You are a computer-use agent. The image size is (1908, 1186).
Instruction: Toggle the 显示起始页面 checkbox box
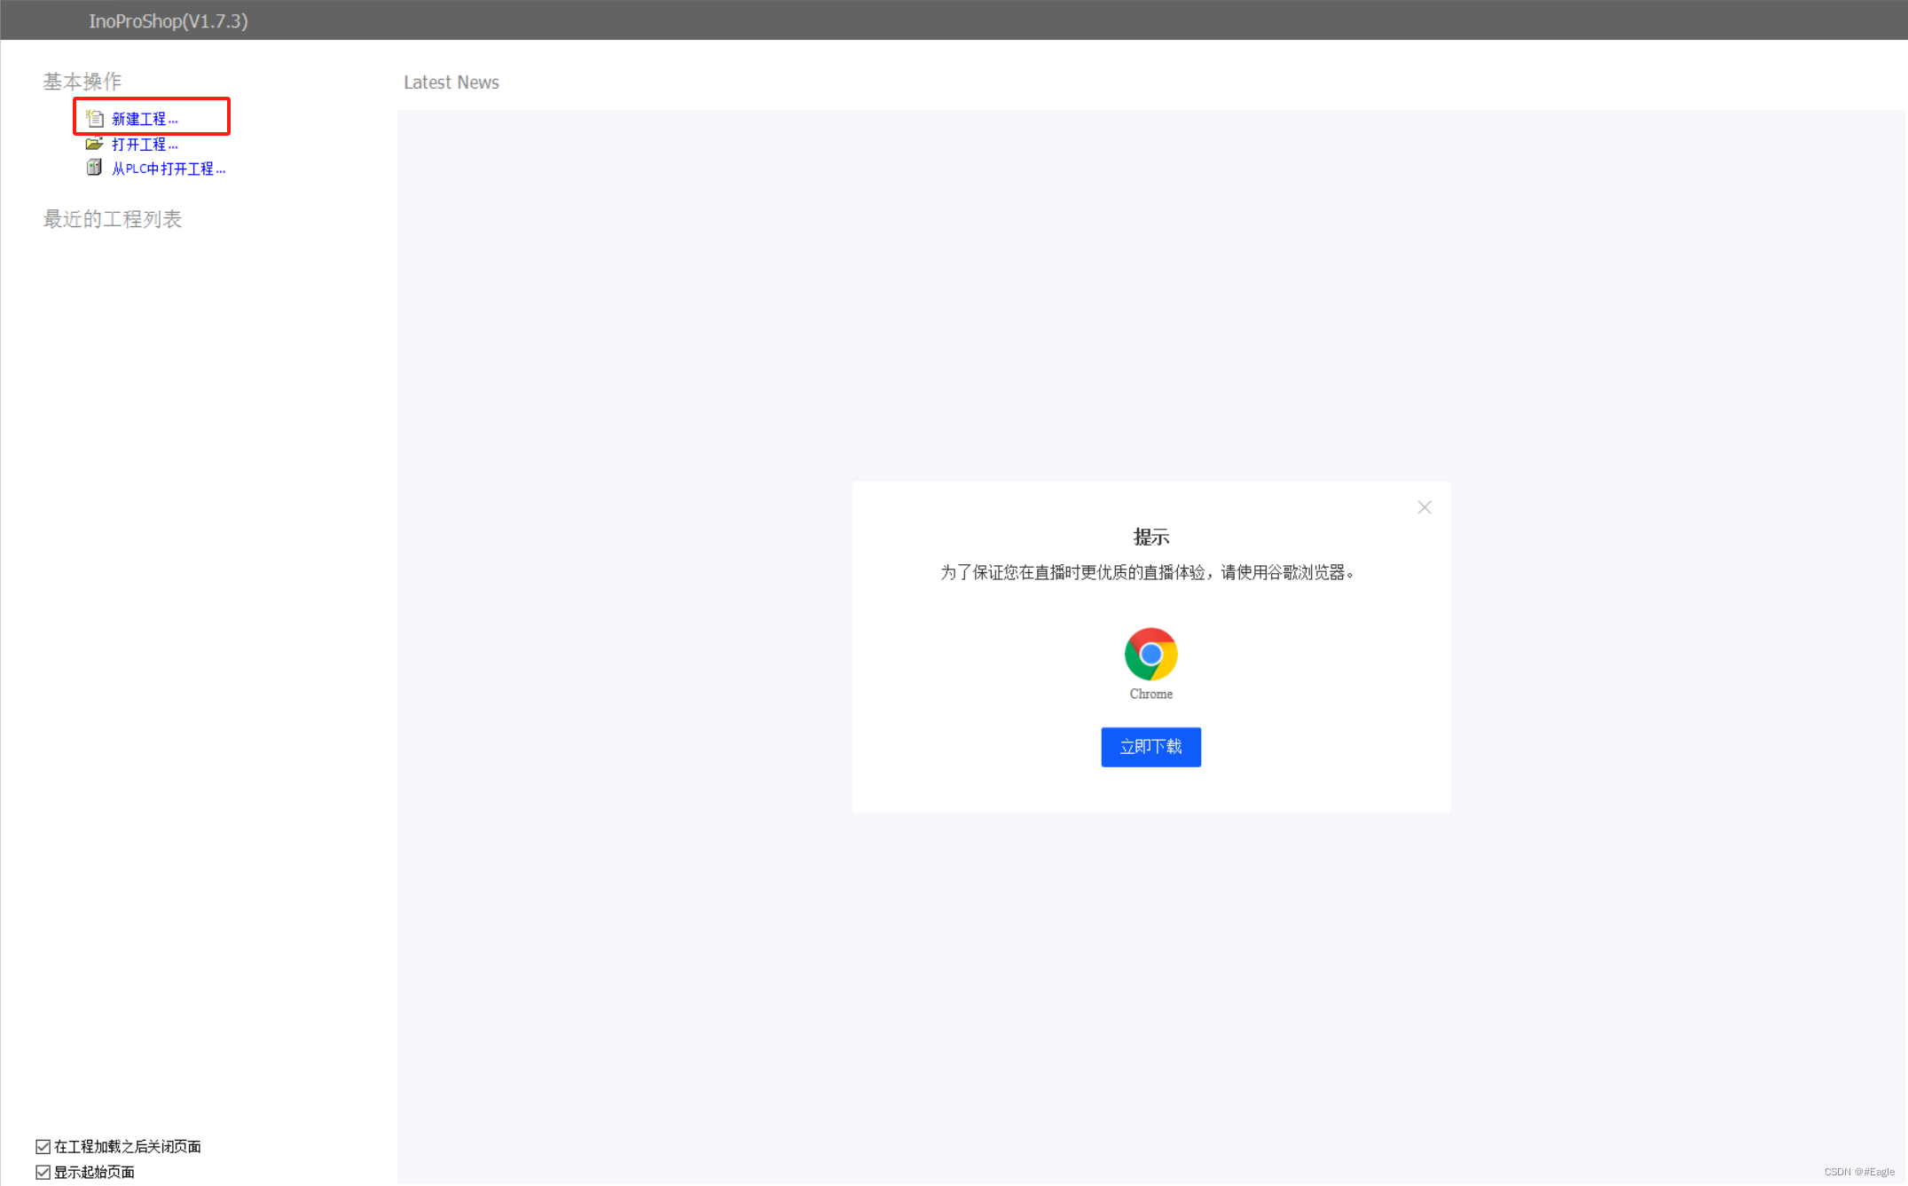43,1172
